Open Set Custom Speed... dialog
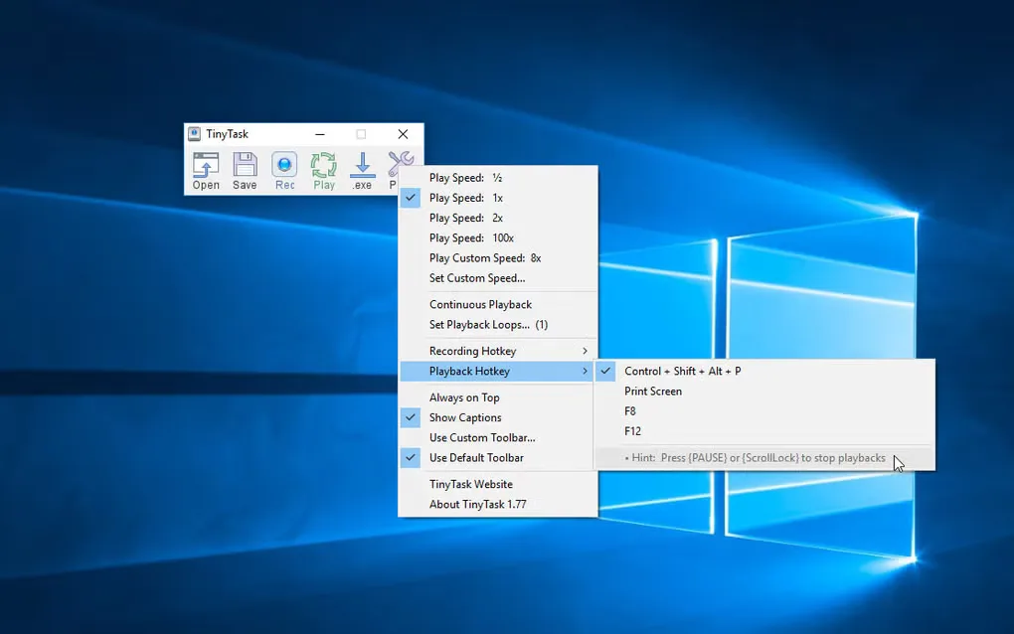1014x634 pixels. [x=497, y=278]
